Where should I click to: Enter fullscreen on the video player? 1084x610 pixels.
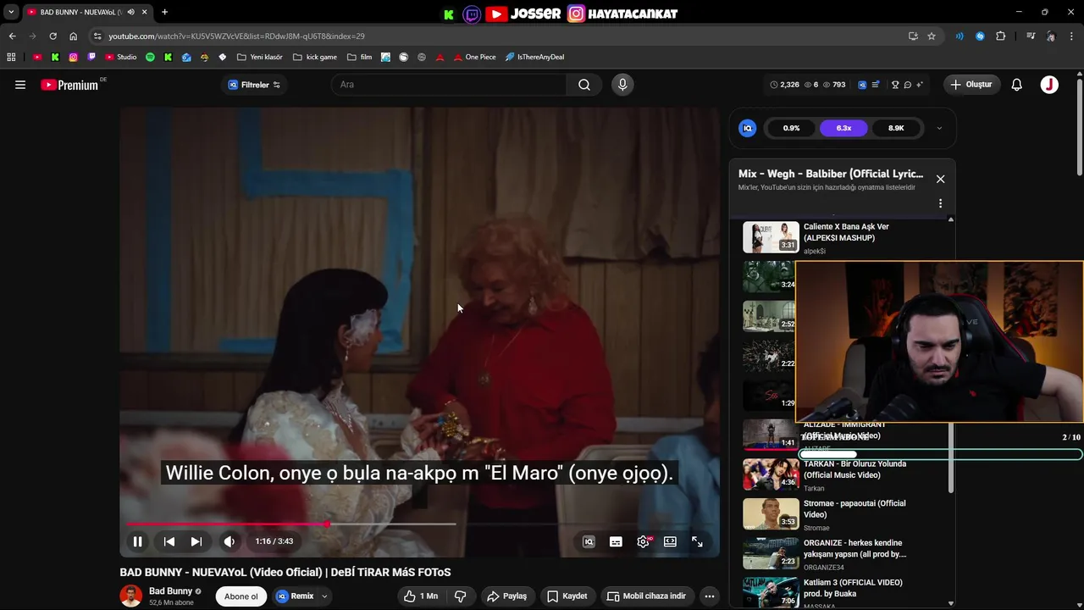697,541
